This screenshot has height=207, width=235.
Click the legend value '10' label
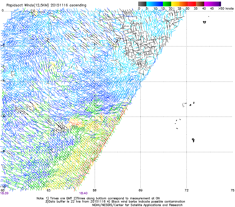point(155,9)
